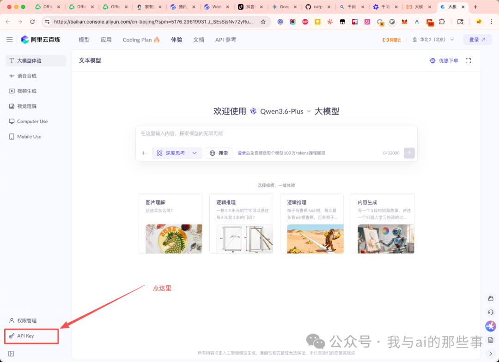Click the document icon on right edge
499x362 pixels.
coord(491,340)
